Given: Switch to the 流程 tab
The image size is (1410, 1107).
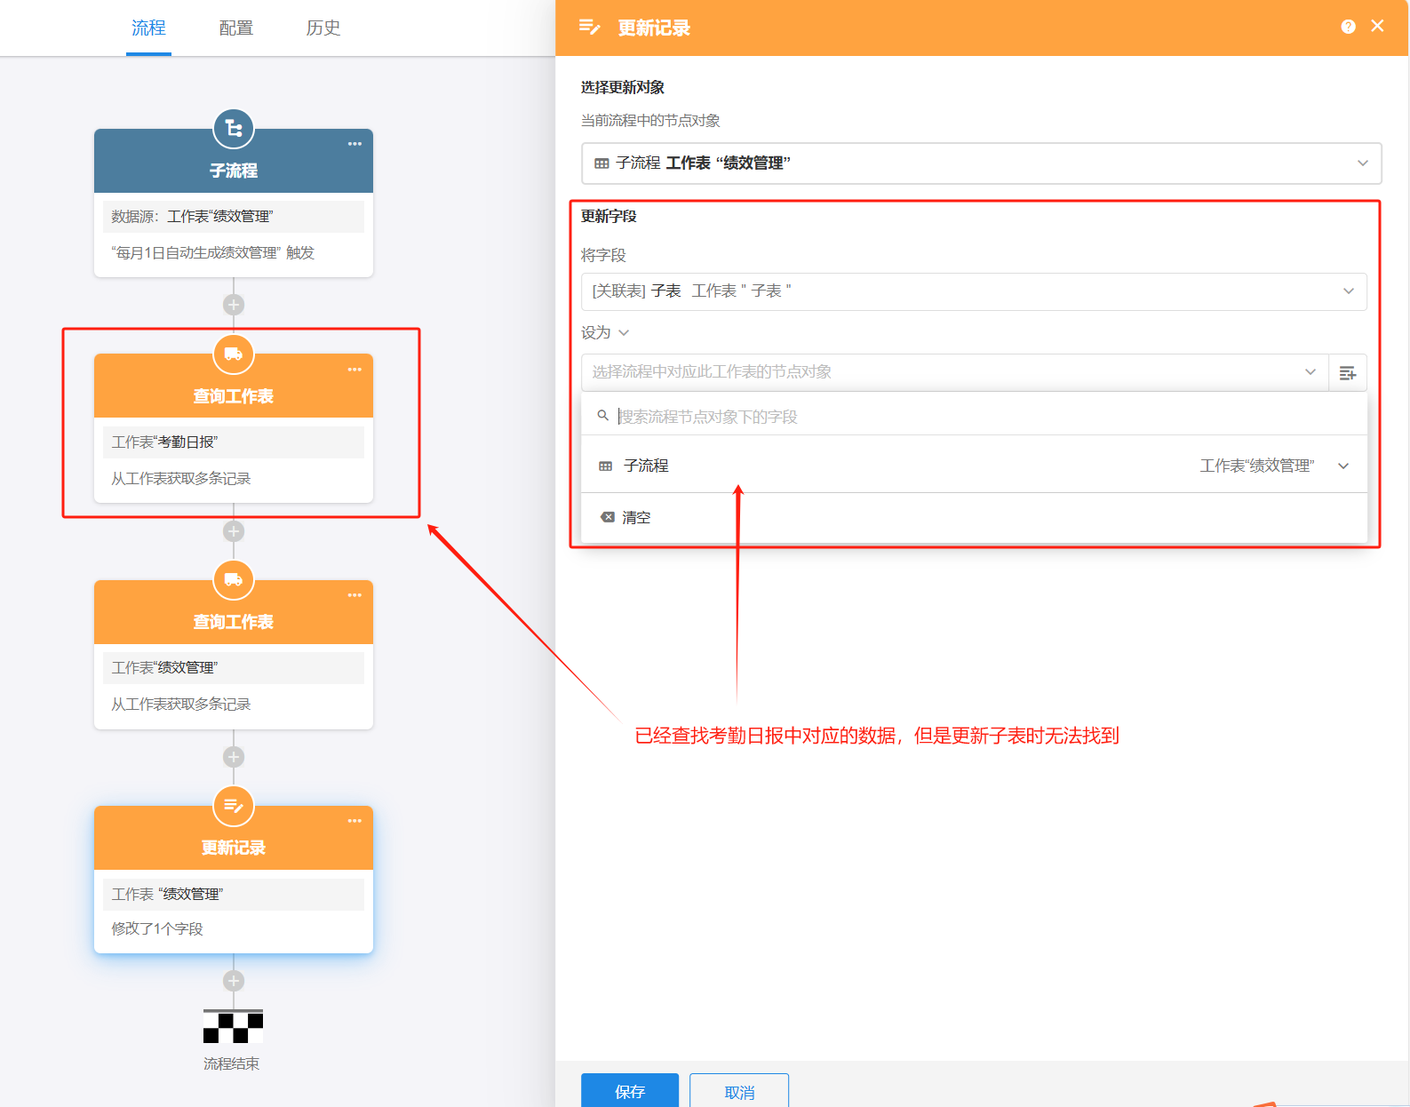Looking at the screenshot, I should (148, 28).
